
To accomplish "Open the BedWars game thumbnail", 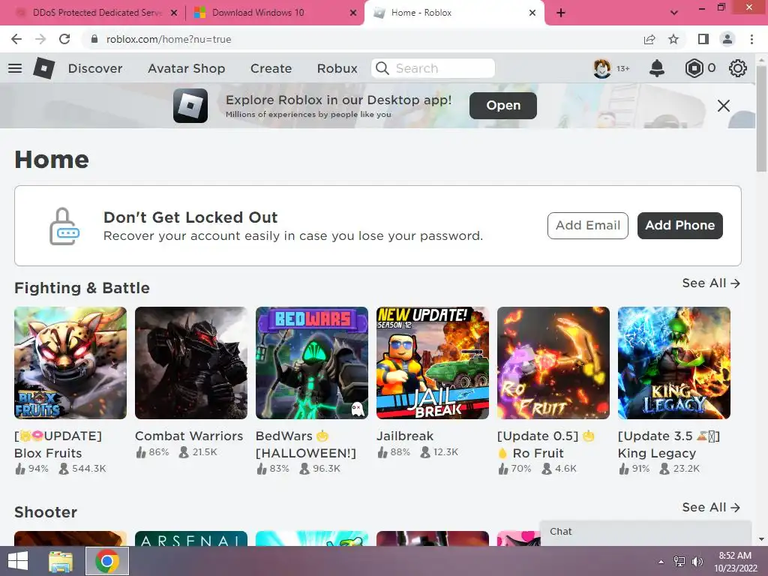I will 312,363.
